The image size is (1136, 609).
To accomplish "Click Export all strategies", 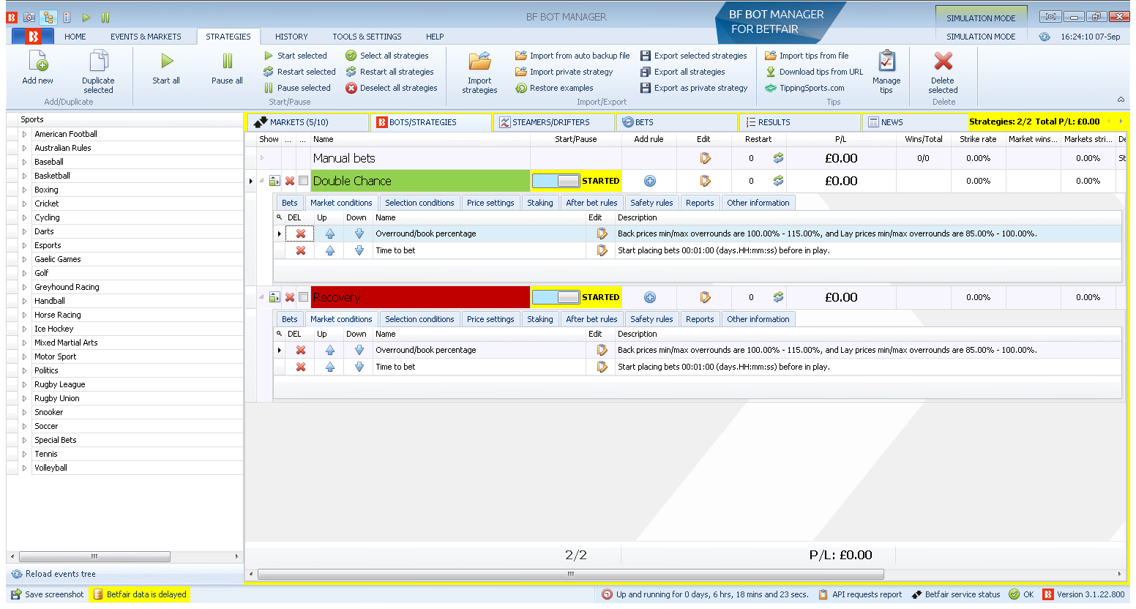I will [x=683, y=72].
